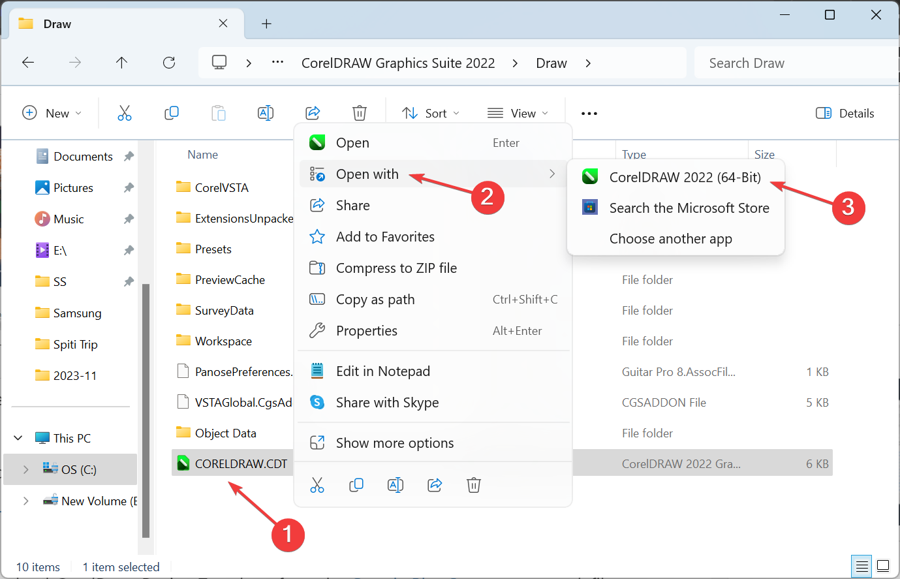Viewport: 900px width, 579px height.
Task: Expand the New Volume drive node
Action: point(26,501)
